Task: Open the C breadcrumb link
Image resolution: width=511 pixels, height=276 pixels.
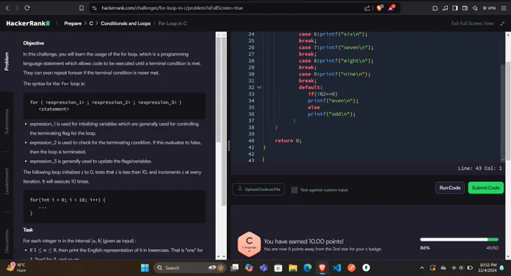Action: pos(91,23)
